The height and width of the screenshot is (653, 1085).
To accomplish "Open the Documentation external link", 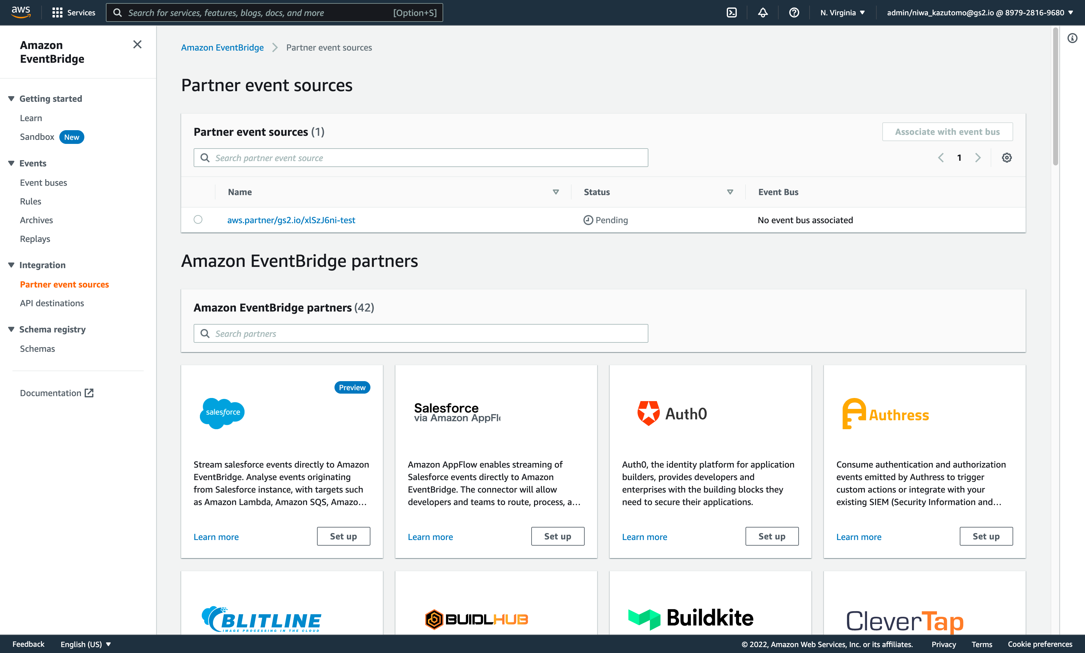I will click(x=57, y=393).
